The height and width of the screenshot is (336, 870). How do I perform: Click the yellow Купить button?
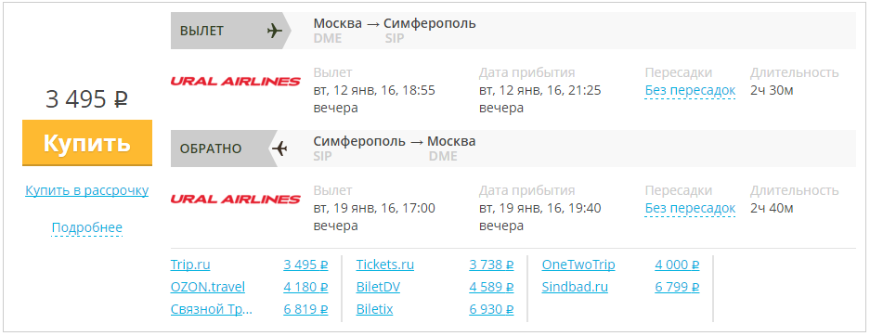pos(87,143)
